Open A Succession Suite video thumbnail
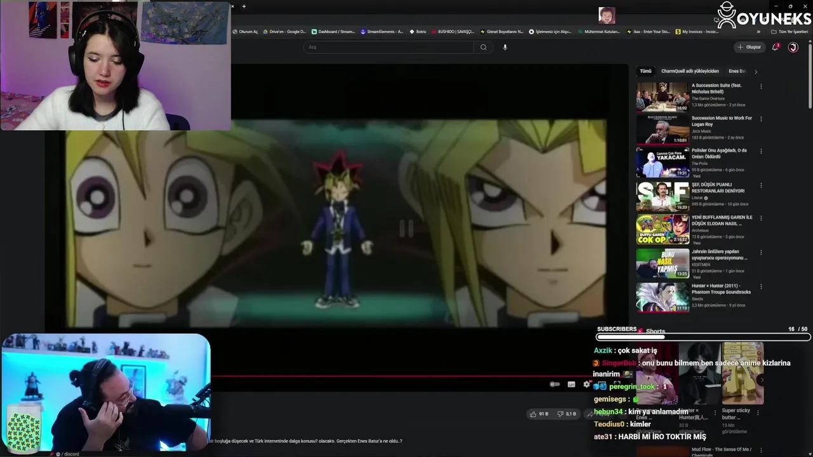Screen dimensions: 813x457 (662, 97)
